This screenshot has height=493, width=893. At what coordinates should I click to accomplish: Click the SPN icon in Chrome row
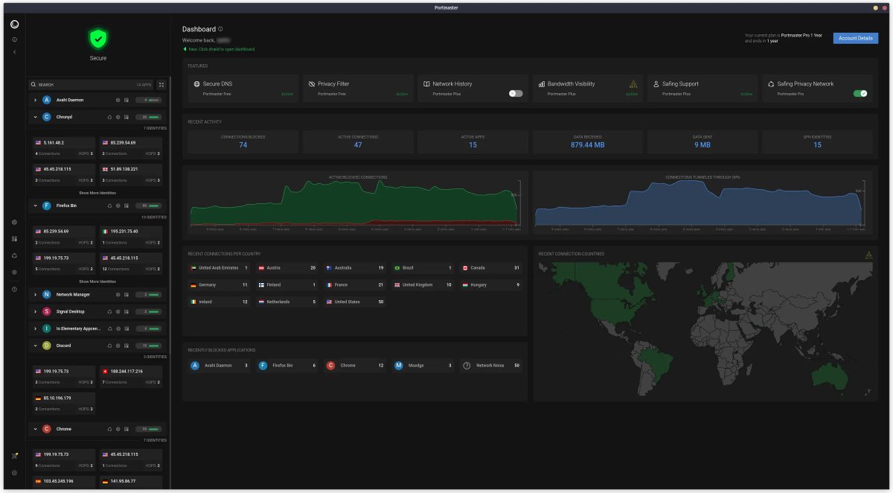tap(109, 429)
